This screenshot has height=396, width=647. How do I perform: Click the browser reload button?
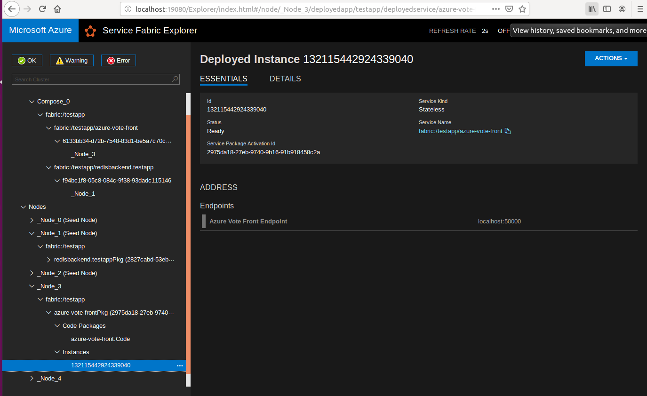[42, 8]
